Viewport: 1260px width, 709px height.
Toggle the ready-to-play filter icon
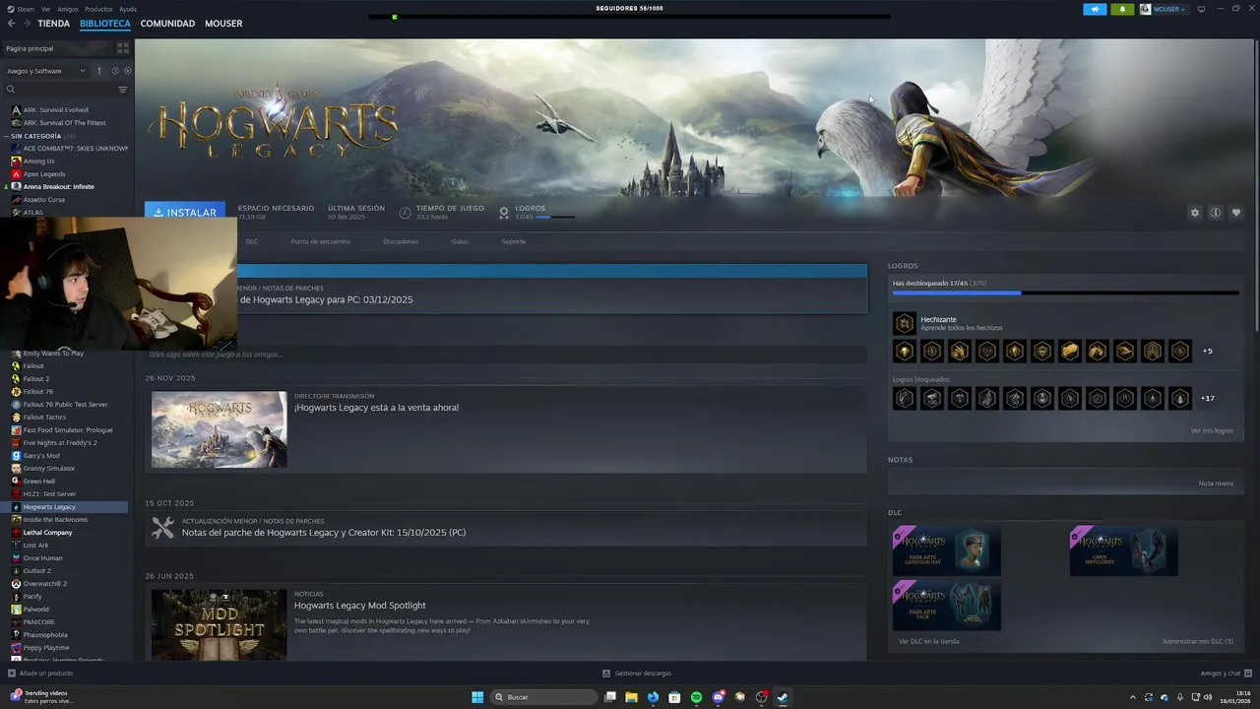pyautogui.click(x=127, y=71)
